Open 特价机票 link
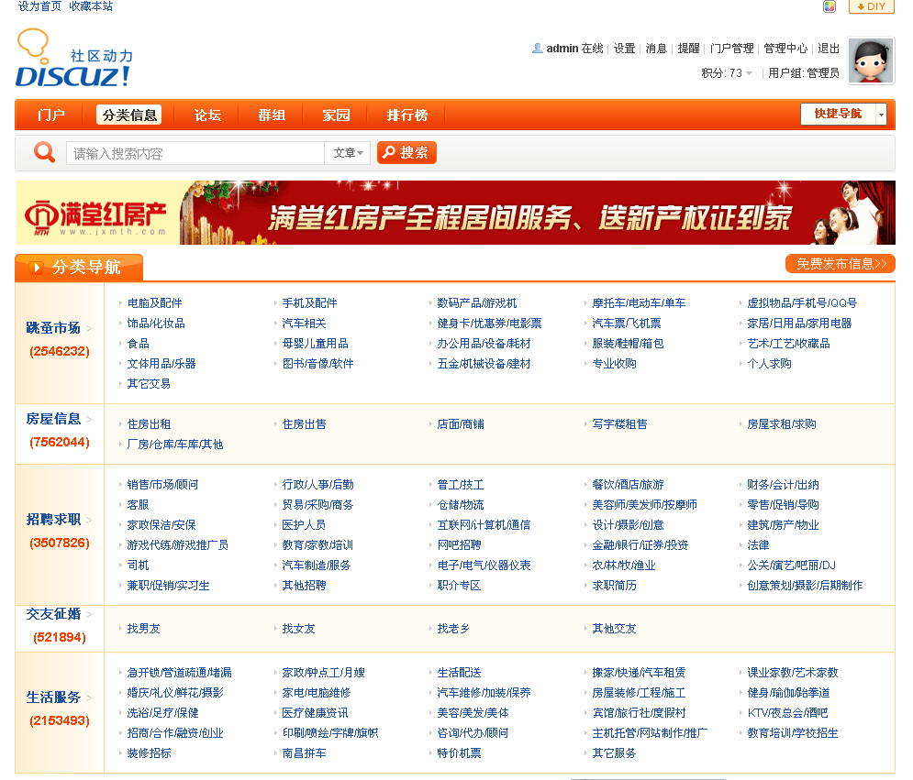The height and width of the screenshot is (780, 913). click(459, 753)
